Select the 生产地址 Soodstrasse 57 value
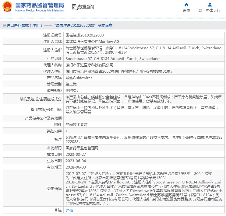226x216 pixels. tap(113, 59)
